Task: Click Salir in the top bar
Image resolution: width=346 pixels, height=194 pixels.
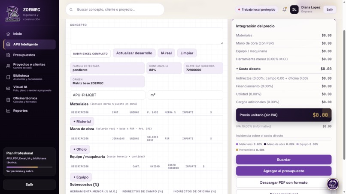Action: click(329, 9)
